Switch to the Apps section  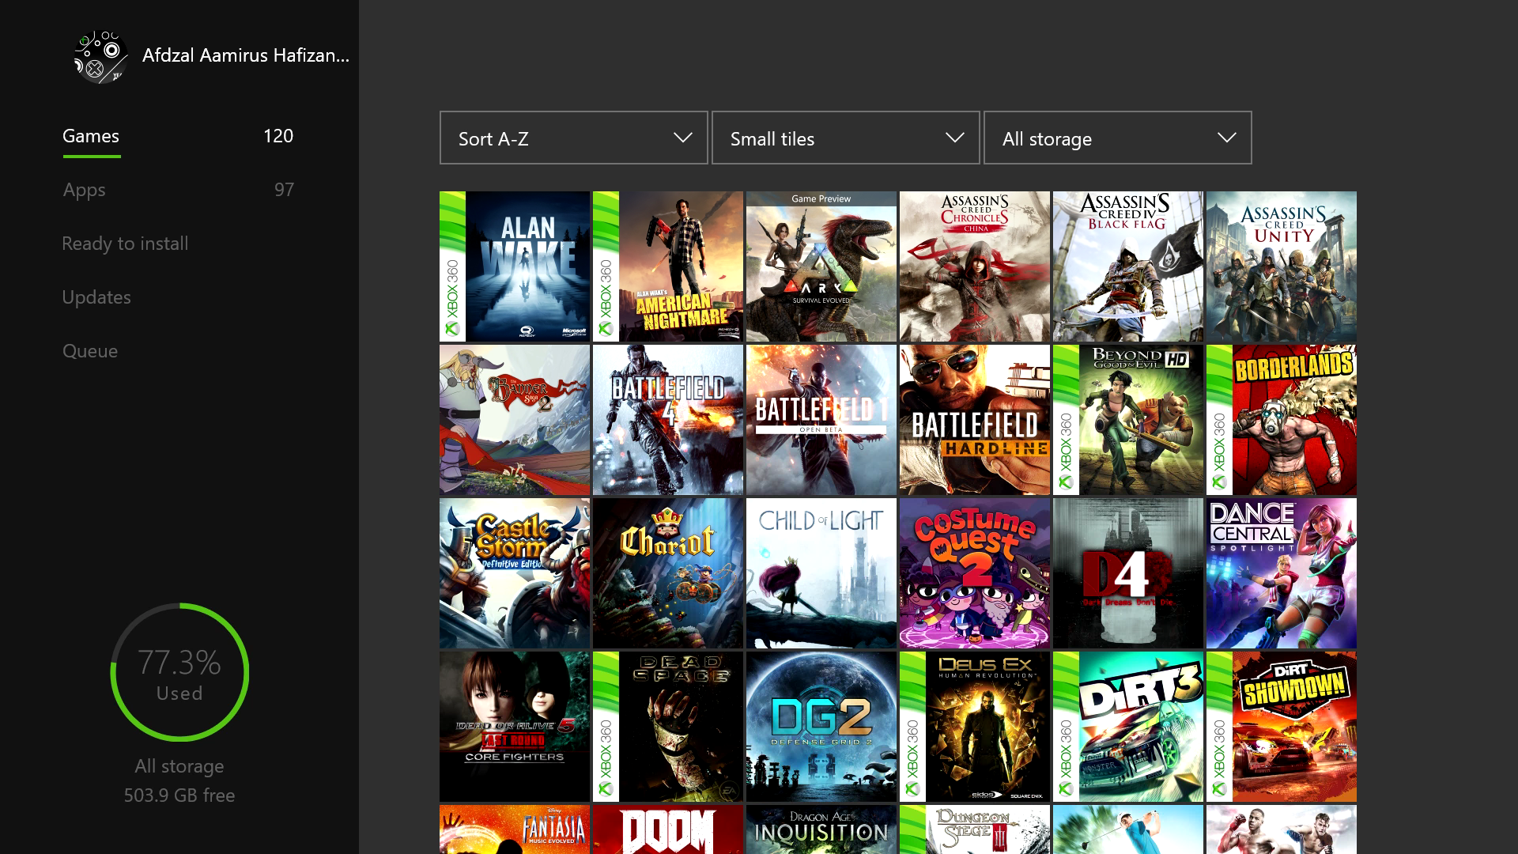coord(84,190)
